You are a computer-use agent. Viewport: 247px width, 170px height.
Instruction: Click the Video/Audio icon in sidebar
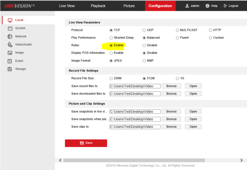(x=10, y=45)
